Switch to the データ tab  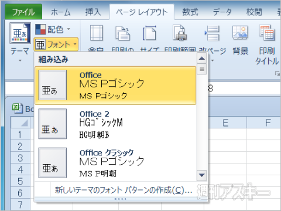pos(222,12)
